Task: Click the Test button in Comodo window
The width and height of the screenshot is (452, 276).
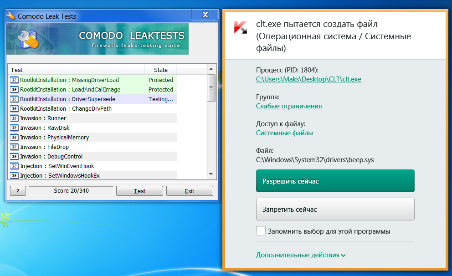Action: pos(139,191)
